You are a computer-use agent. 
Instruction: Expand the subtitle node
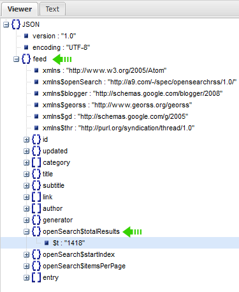coord(26,186)
